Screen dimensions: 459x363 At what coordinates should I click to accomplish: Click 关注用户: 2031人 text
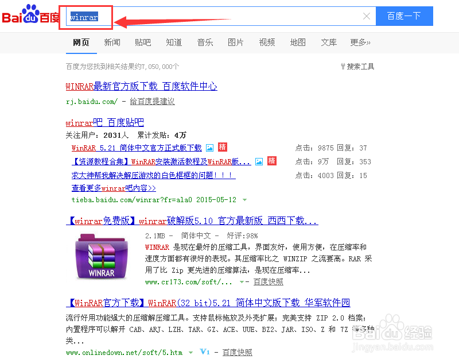97,136
